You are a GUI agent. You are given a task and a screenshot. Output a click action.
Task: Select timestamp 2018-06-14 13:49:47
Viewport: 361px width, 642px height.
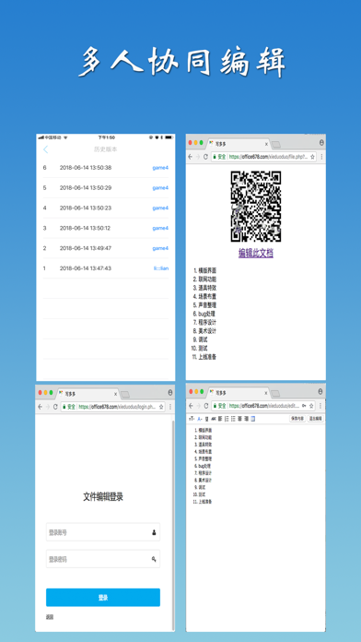click(86, 248)
